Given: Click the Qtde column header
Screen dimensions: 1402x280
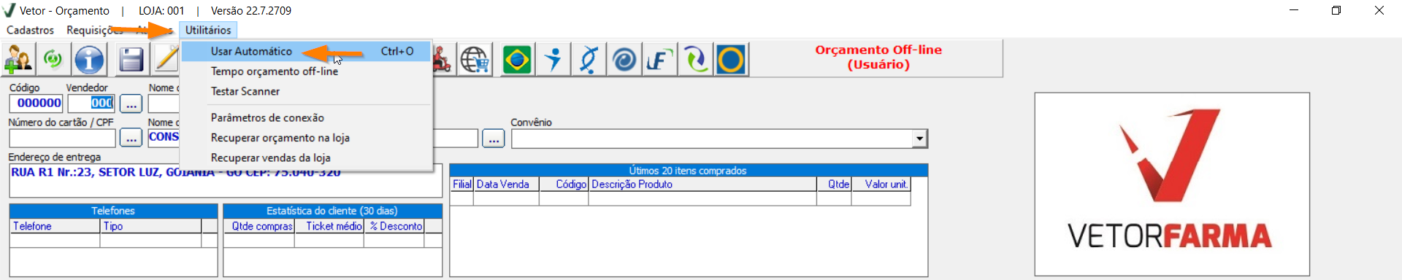Looking at the screenshot, I should [x=834, y=184].
